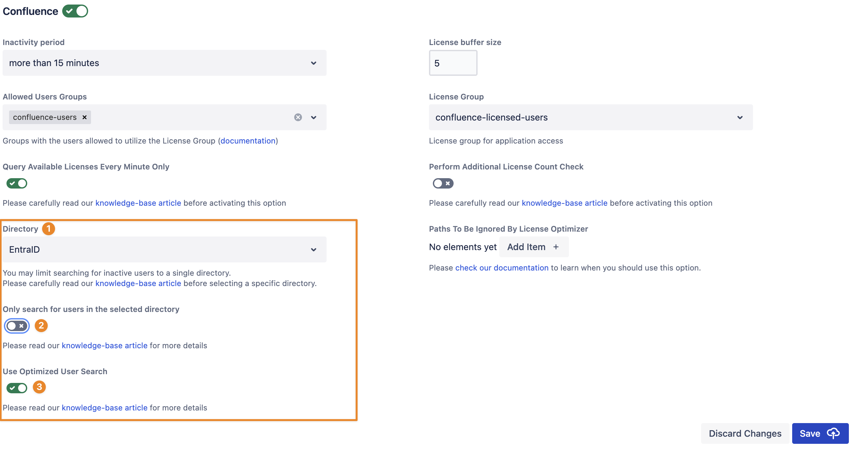Enable Perform Additional License Count Check
Image resolution: width=856 pixels, height=449 pixels.
click(x=443, y=183)
